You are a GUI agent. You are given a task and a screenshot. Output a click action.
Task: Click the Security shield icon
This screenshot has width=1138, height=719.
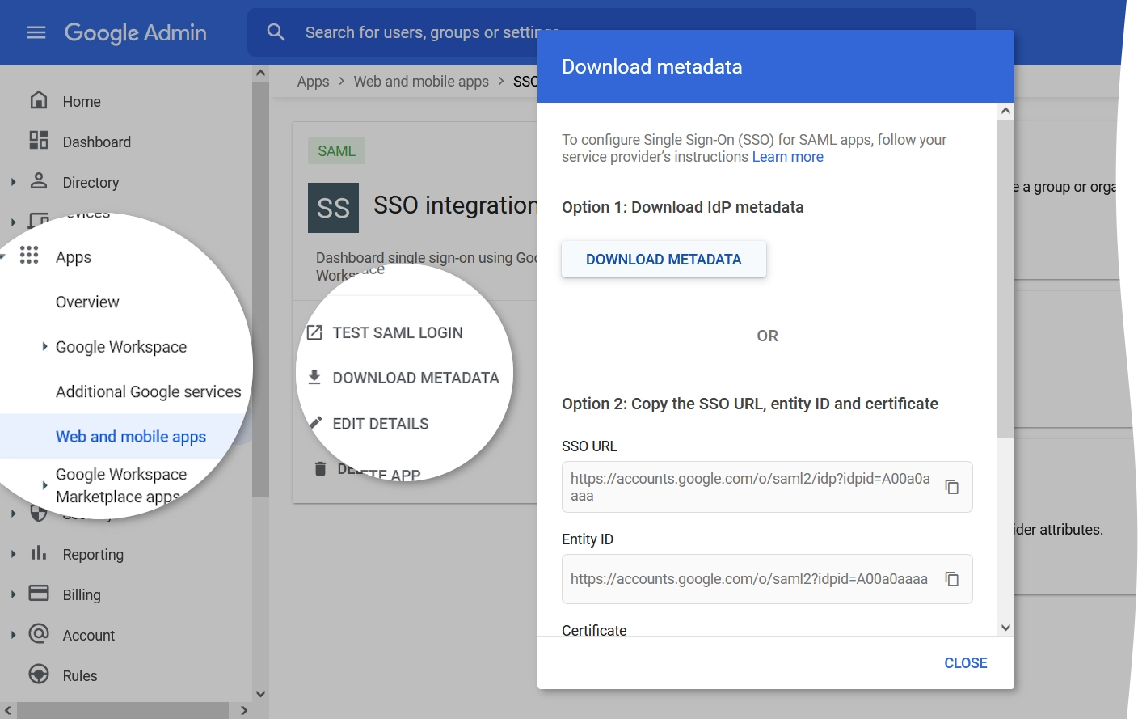[39, 513]
